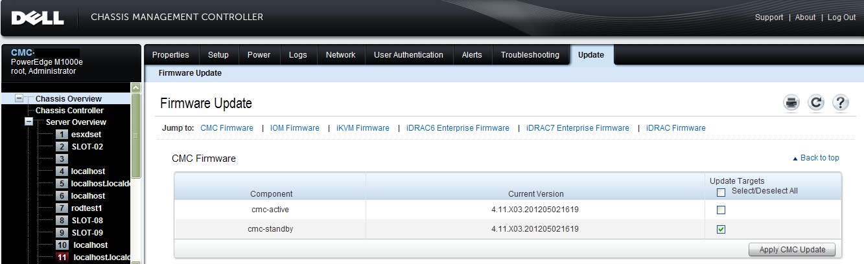Click the cmc-standby component cell
This screenshot has height=264, width=864.
[272, 229]
